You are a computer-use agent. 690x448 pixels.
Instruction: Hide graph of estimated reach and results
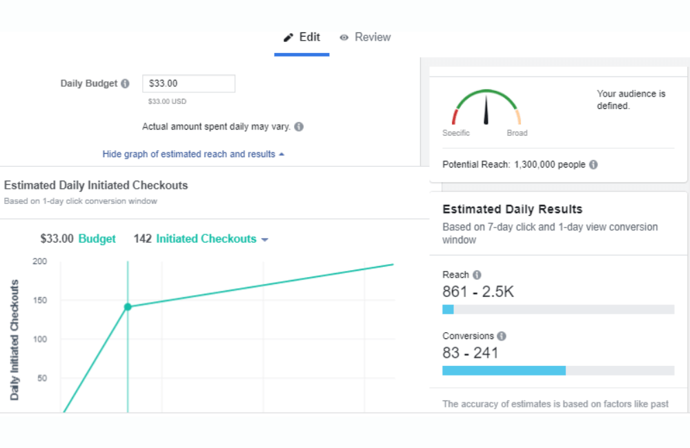coord(188,154)
